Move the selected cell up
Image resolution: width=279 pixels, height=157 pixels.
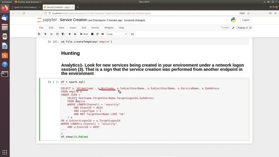click(70, 34)
